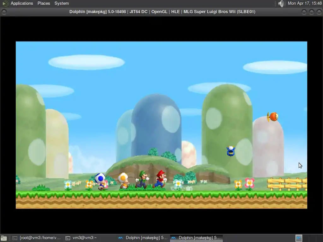
Task: Maximize the Dolphin game window
Action: pyautogui.click(x=311, y=12)
